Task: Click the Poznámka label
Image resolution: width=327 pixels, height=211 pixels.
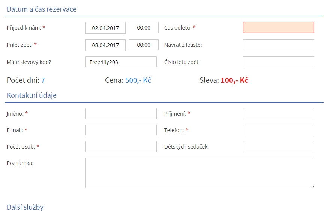Action: click(20, 163)
